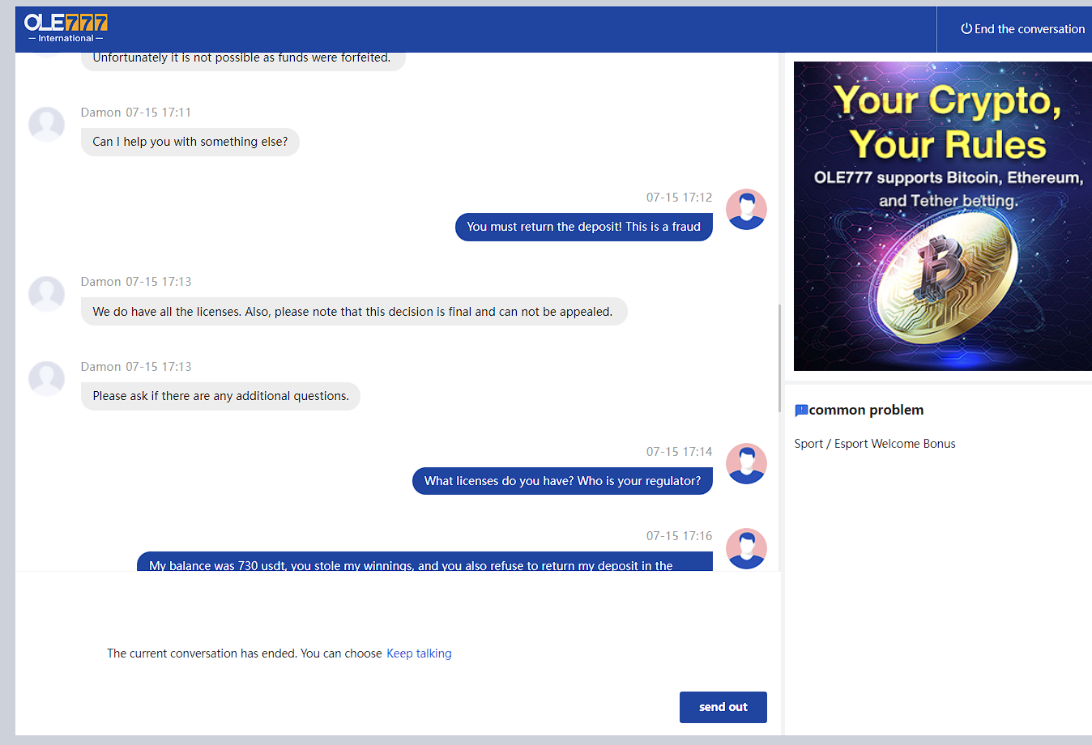1092x745 pixels.
Task: Click Damon's avatar beside "Please ask" message
Action: pos(46,379)
